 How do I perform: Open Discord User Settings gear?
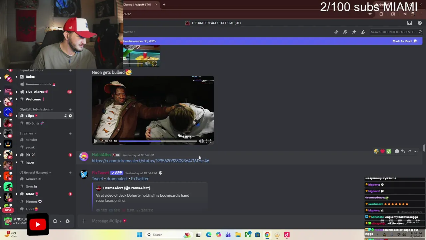point(68,221)
